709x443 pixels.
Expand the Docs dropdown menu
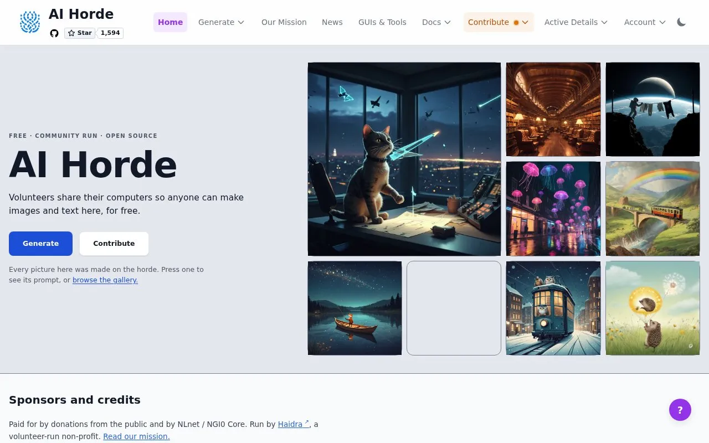click(x=436, y=22)
